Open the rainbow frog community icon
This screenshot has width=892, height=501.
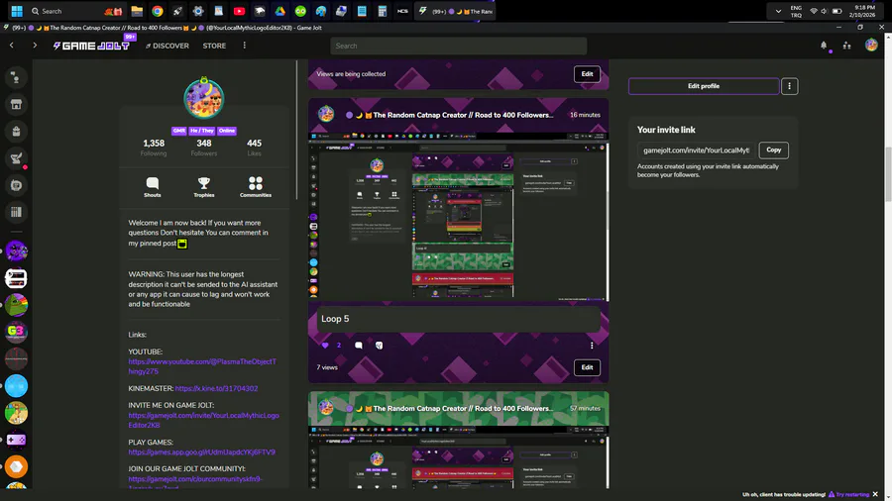click(x=16, y=305)
